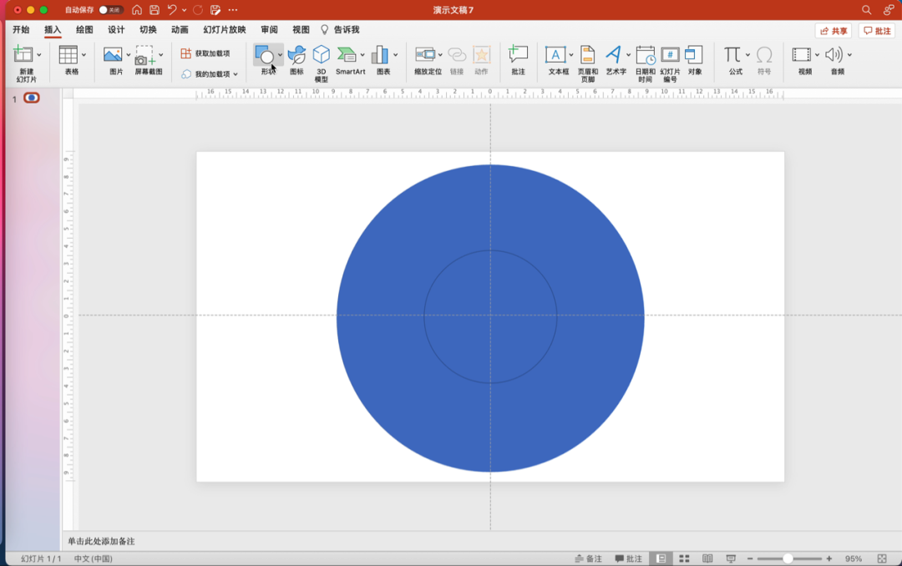902x566 pixels.
Task: Insert a picture (图片)
Action: point(113,60)
